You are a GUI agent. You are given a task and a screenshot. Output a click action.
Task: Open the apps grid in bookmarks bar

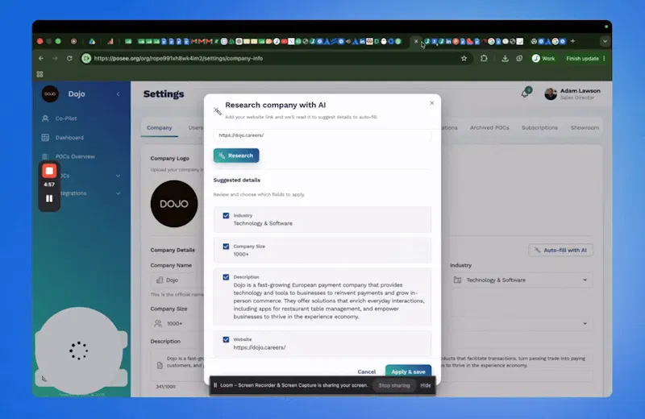point(40,74)
